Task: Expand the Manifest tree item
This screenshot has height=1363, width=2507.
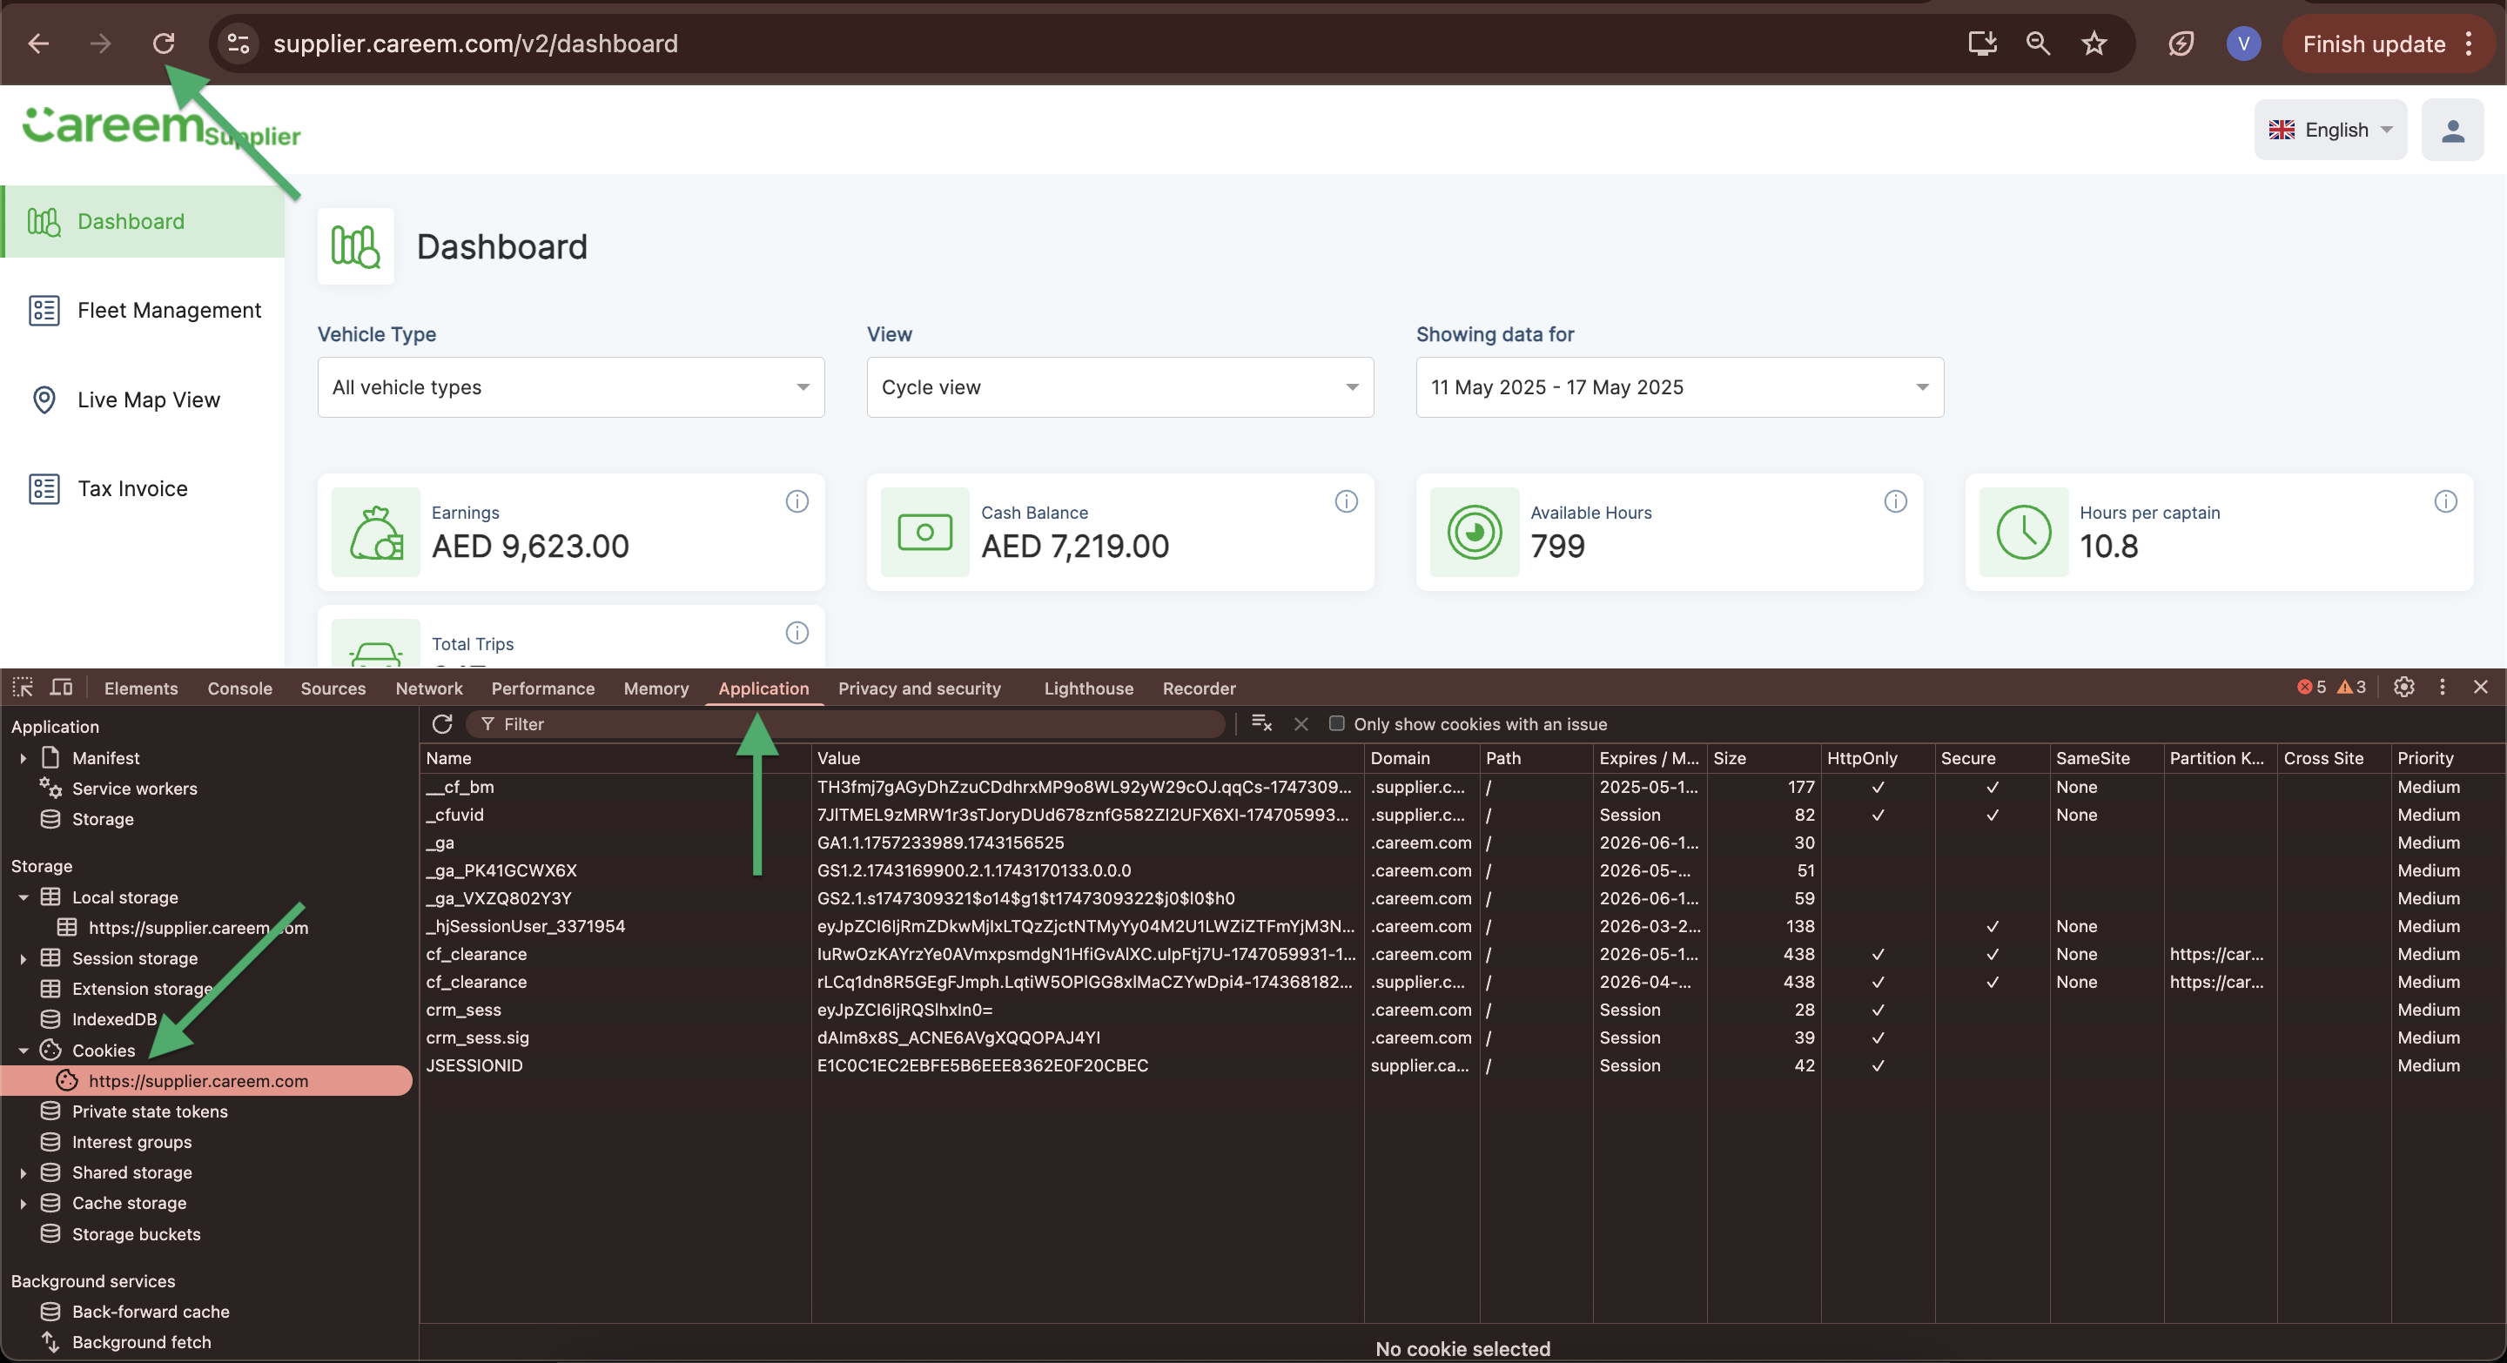Action: click(23, 758)
